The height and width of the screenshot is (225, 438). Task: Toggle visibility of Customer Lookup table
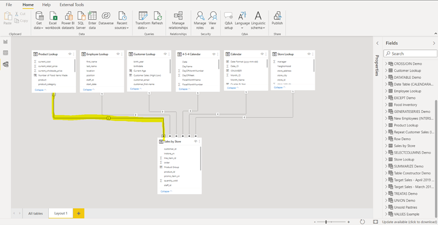(x=165, y=54)
